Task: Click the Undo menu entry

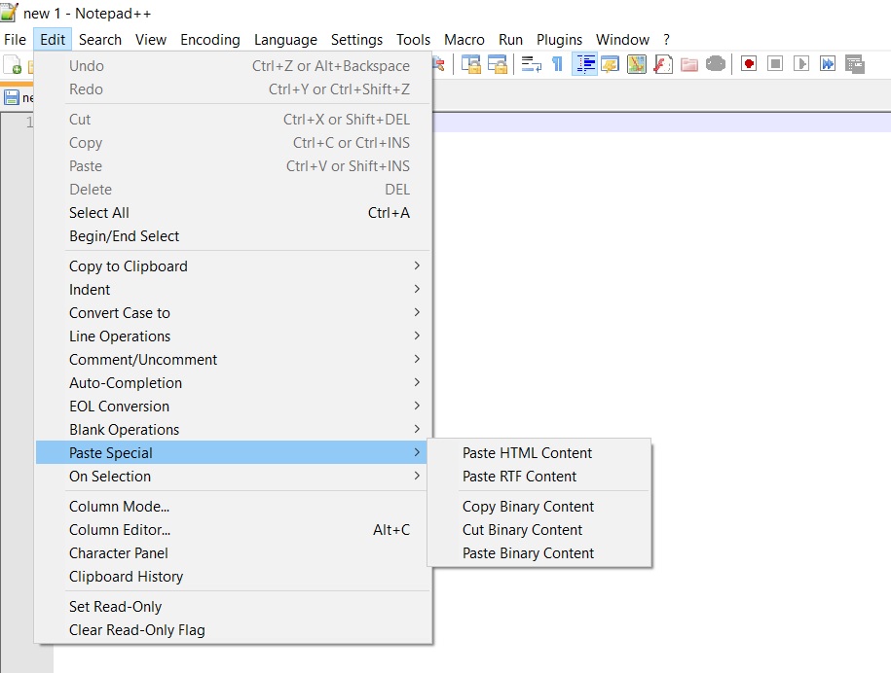Action: click(233, 66)
